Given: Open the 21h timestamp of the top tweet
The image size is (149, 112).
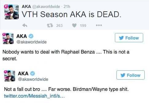Looking at the screenshot, I should pyautogui.click(x=67, y=7).
